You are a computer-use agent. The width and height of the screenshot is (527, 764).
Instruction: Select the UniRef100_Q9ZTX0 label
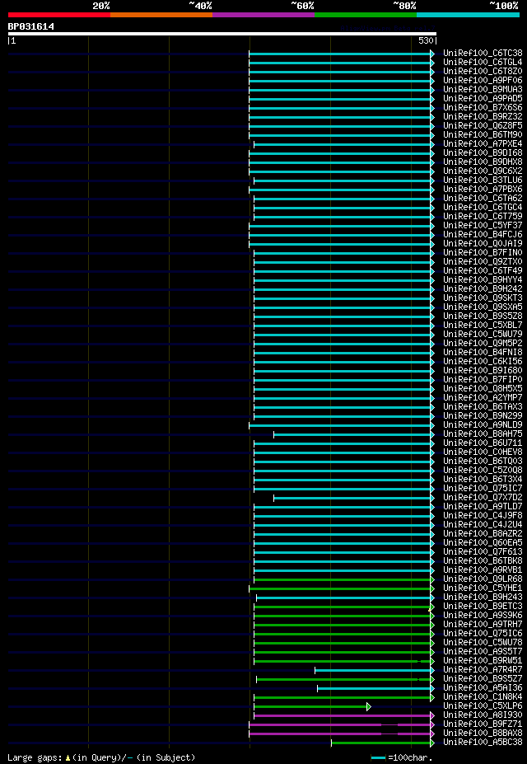(483, 261)
